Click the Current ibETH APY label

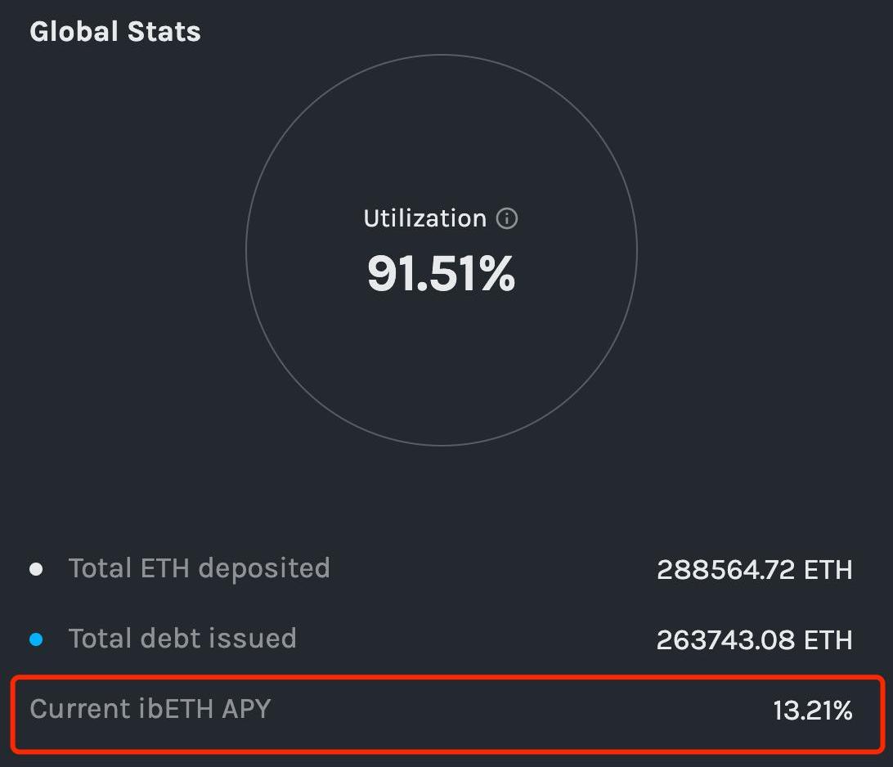[150, 709]
